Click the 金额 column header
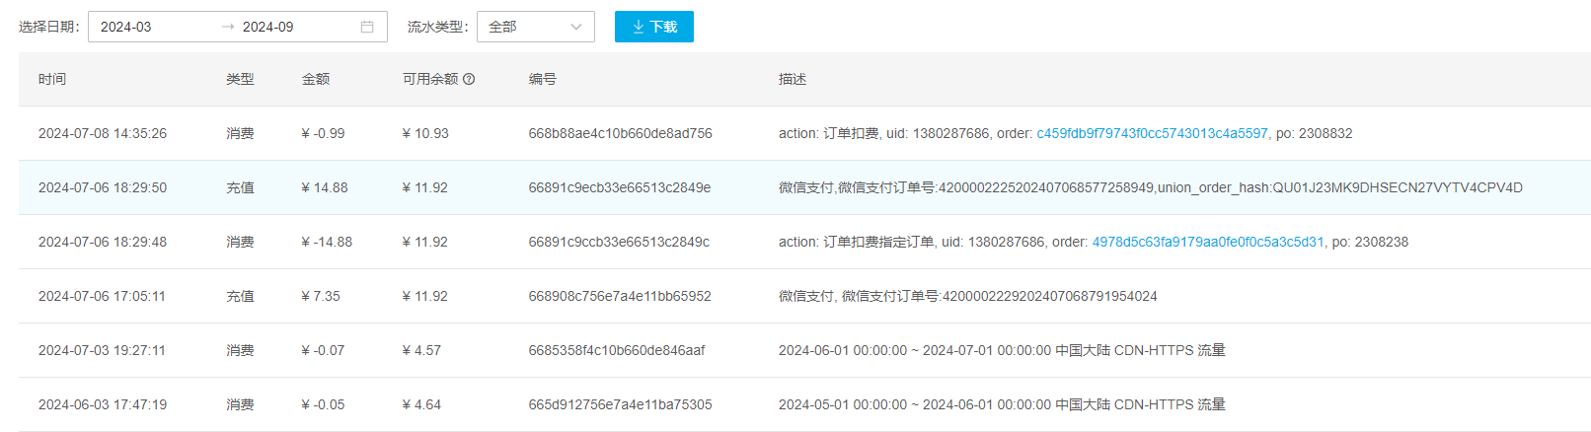This screenshot has width=1591, height=432. [316, 79]
